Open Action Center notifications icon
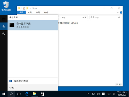This screenshot has width=129, height=97. point(103,94)
